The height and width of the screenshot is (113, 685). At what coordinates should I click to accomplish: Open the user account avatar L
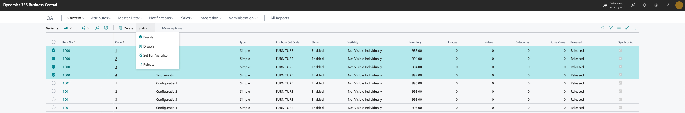click(679, 5)
